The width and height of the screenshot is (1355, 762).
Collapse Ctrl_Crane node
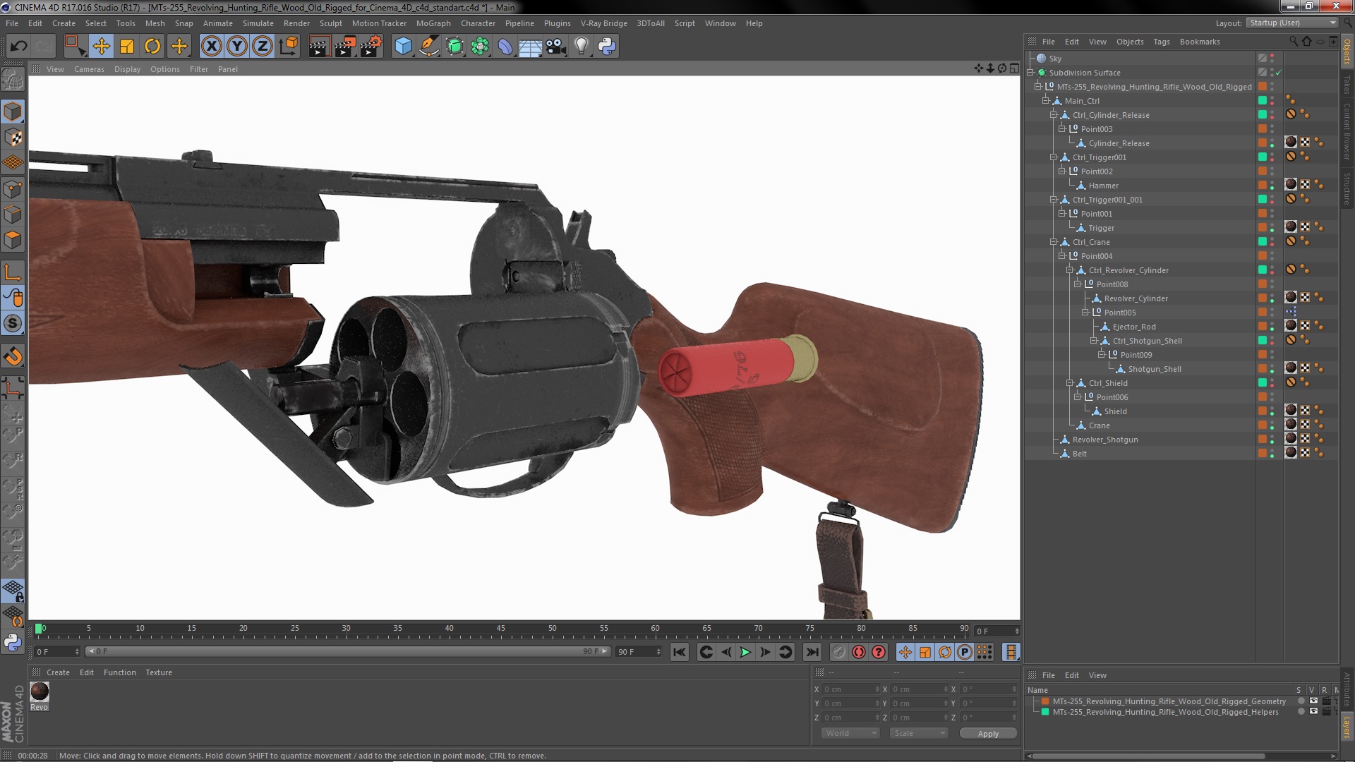point(1054,242)
